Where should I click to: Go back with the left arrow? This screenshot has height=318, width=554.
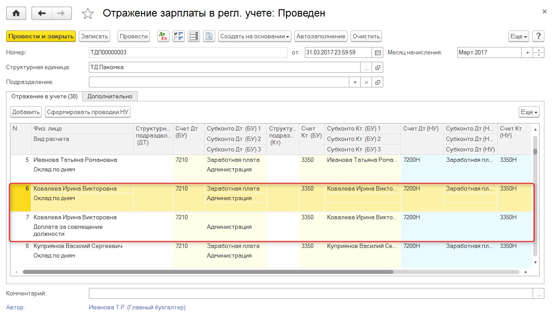[42, 13]
